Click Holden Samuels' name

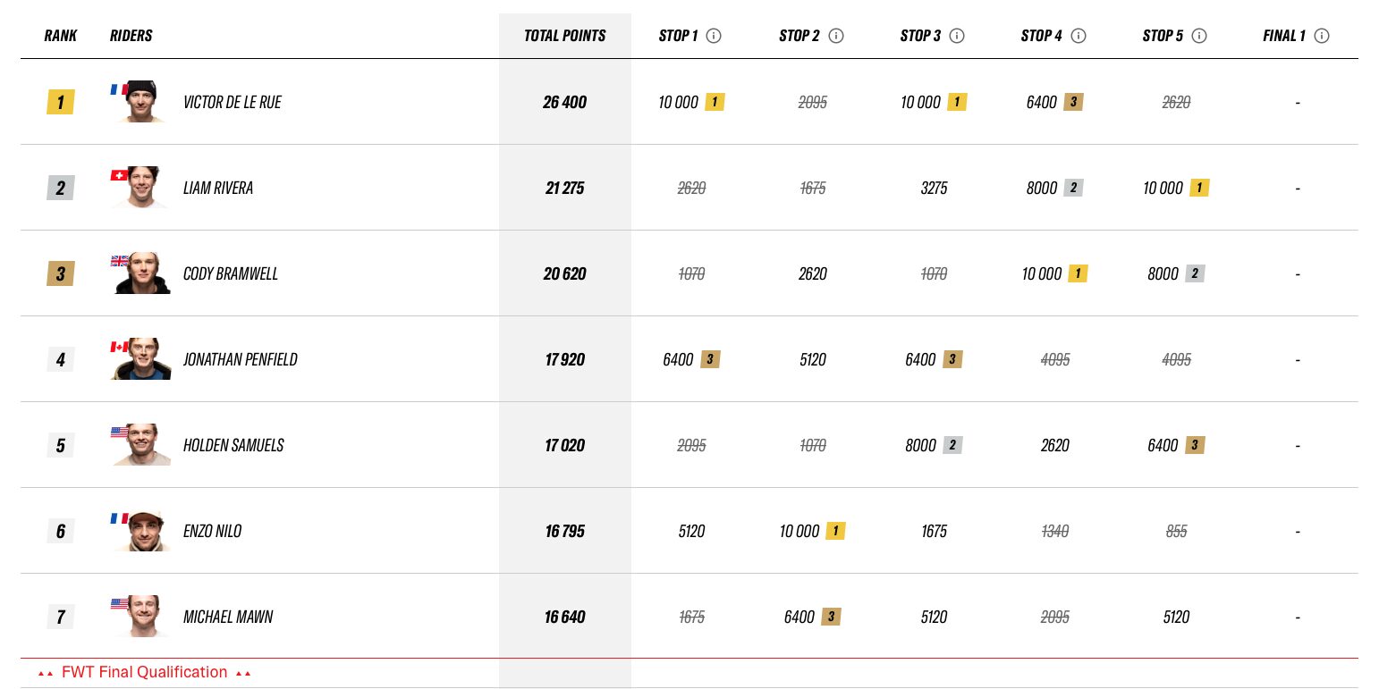(x=233, y=446)
